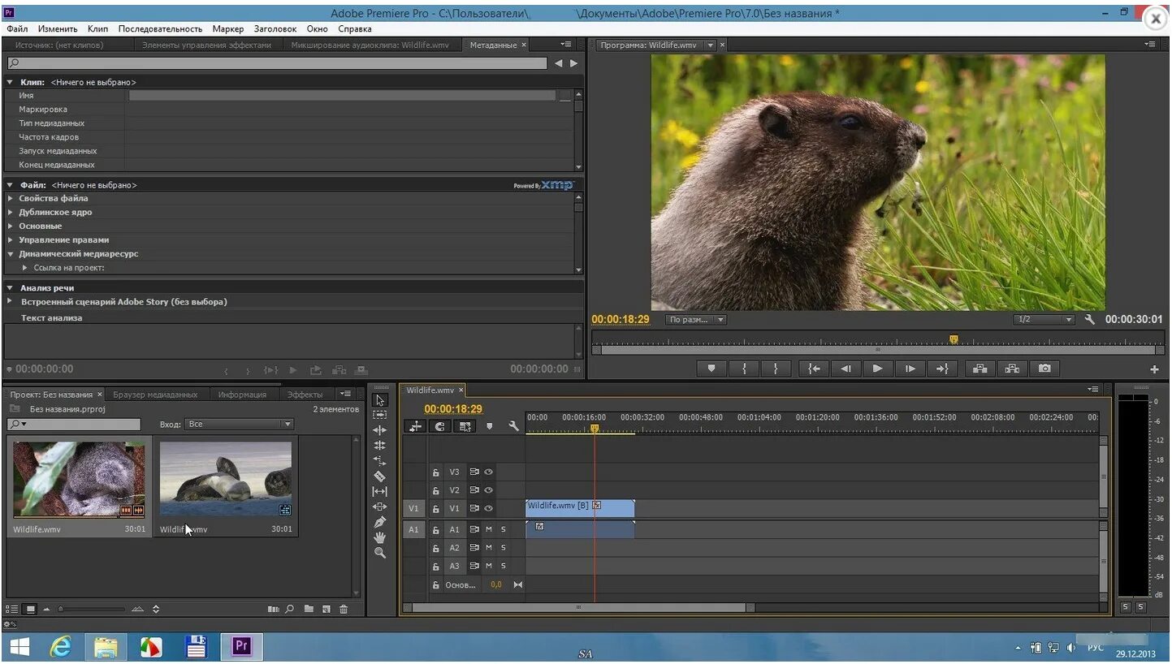Pick the Hand tool
The height and width of the screenshot is (664, 1172).
click(379, 537)
